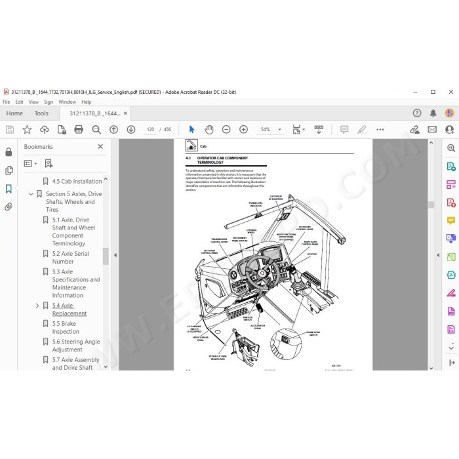Image resolution: width=459 pixels, height=459 pixels.
Task: Open the Comment tool in right pane
Action: (451, 221)
